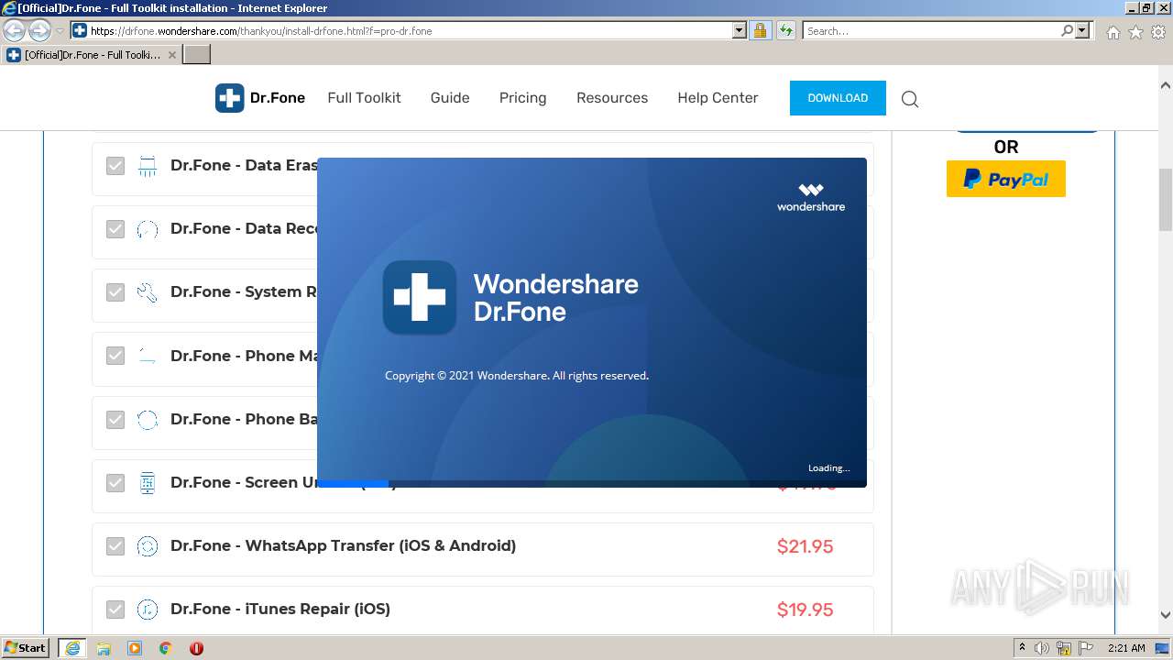The height and width of the screenshot is (660, 1173).
Task: Expand the search provider dropdown arrow
Action: [x=1083, y=31]
